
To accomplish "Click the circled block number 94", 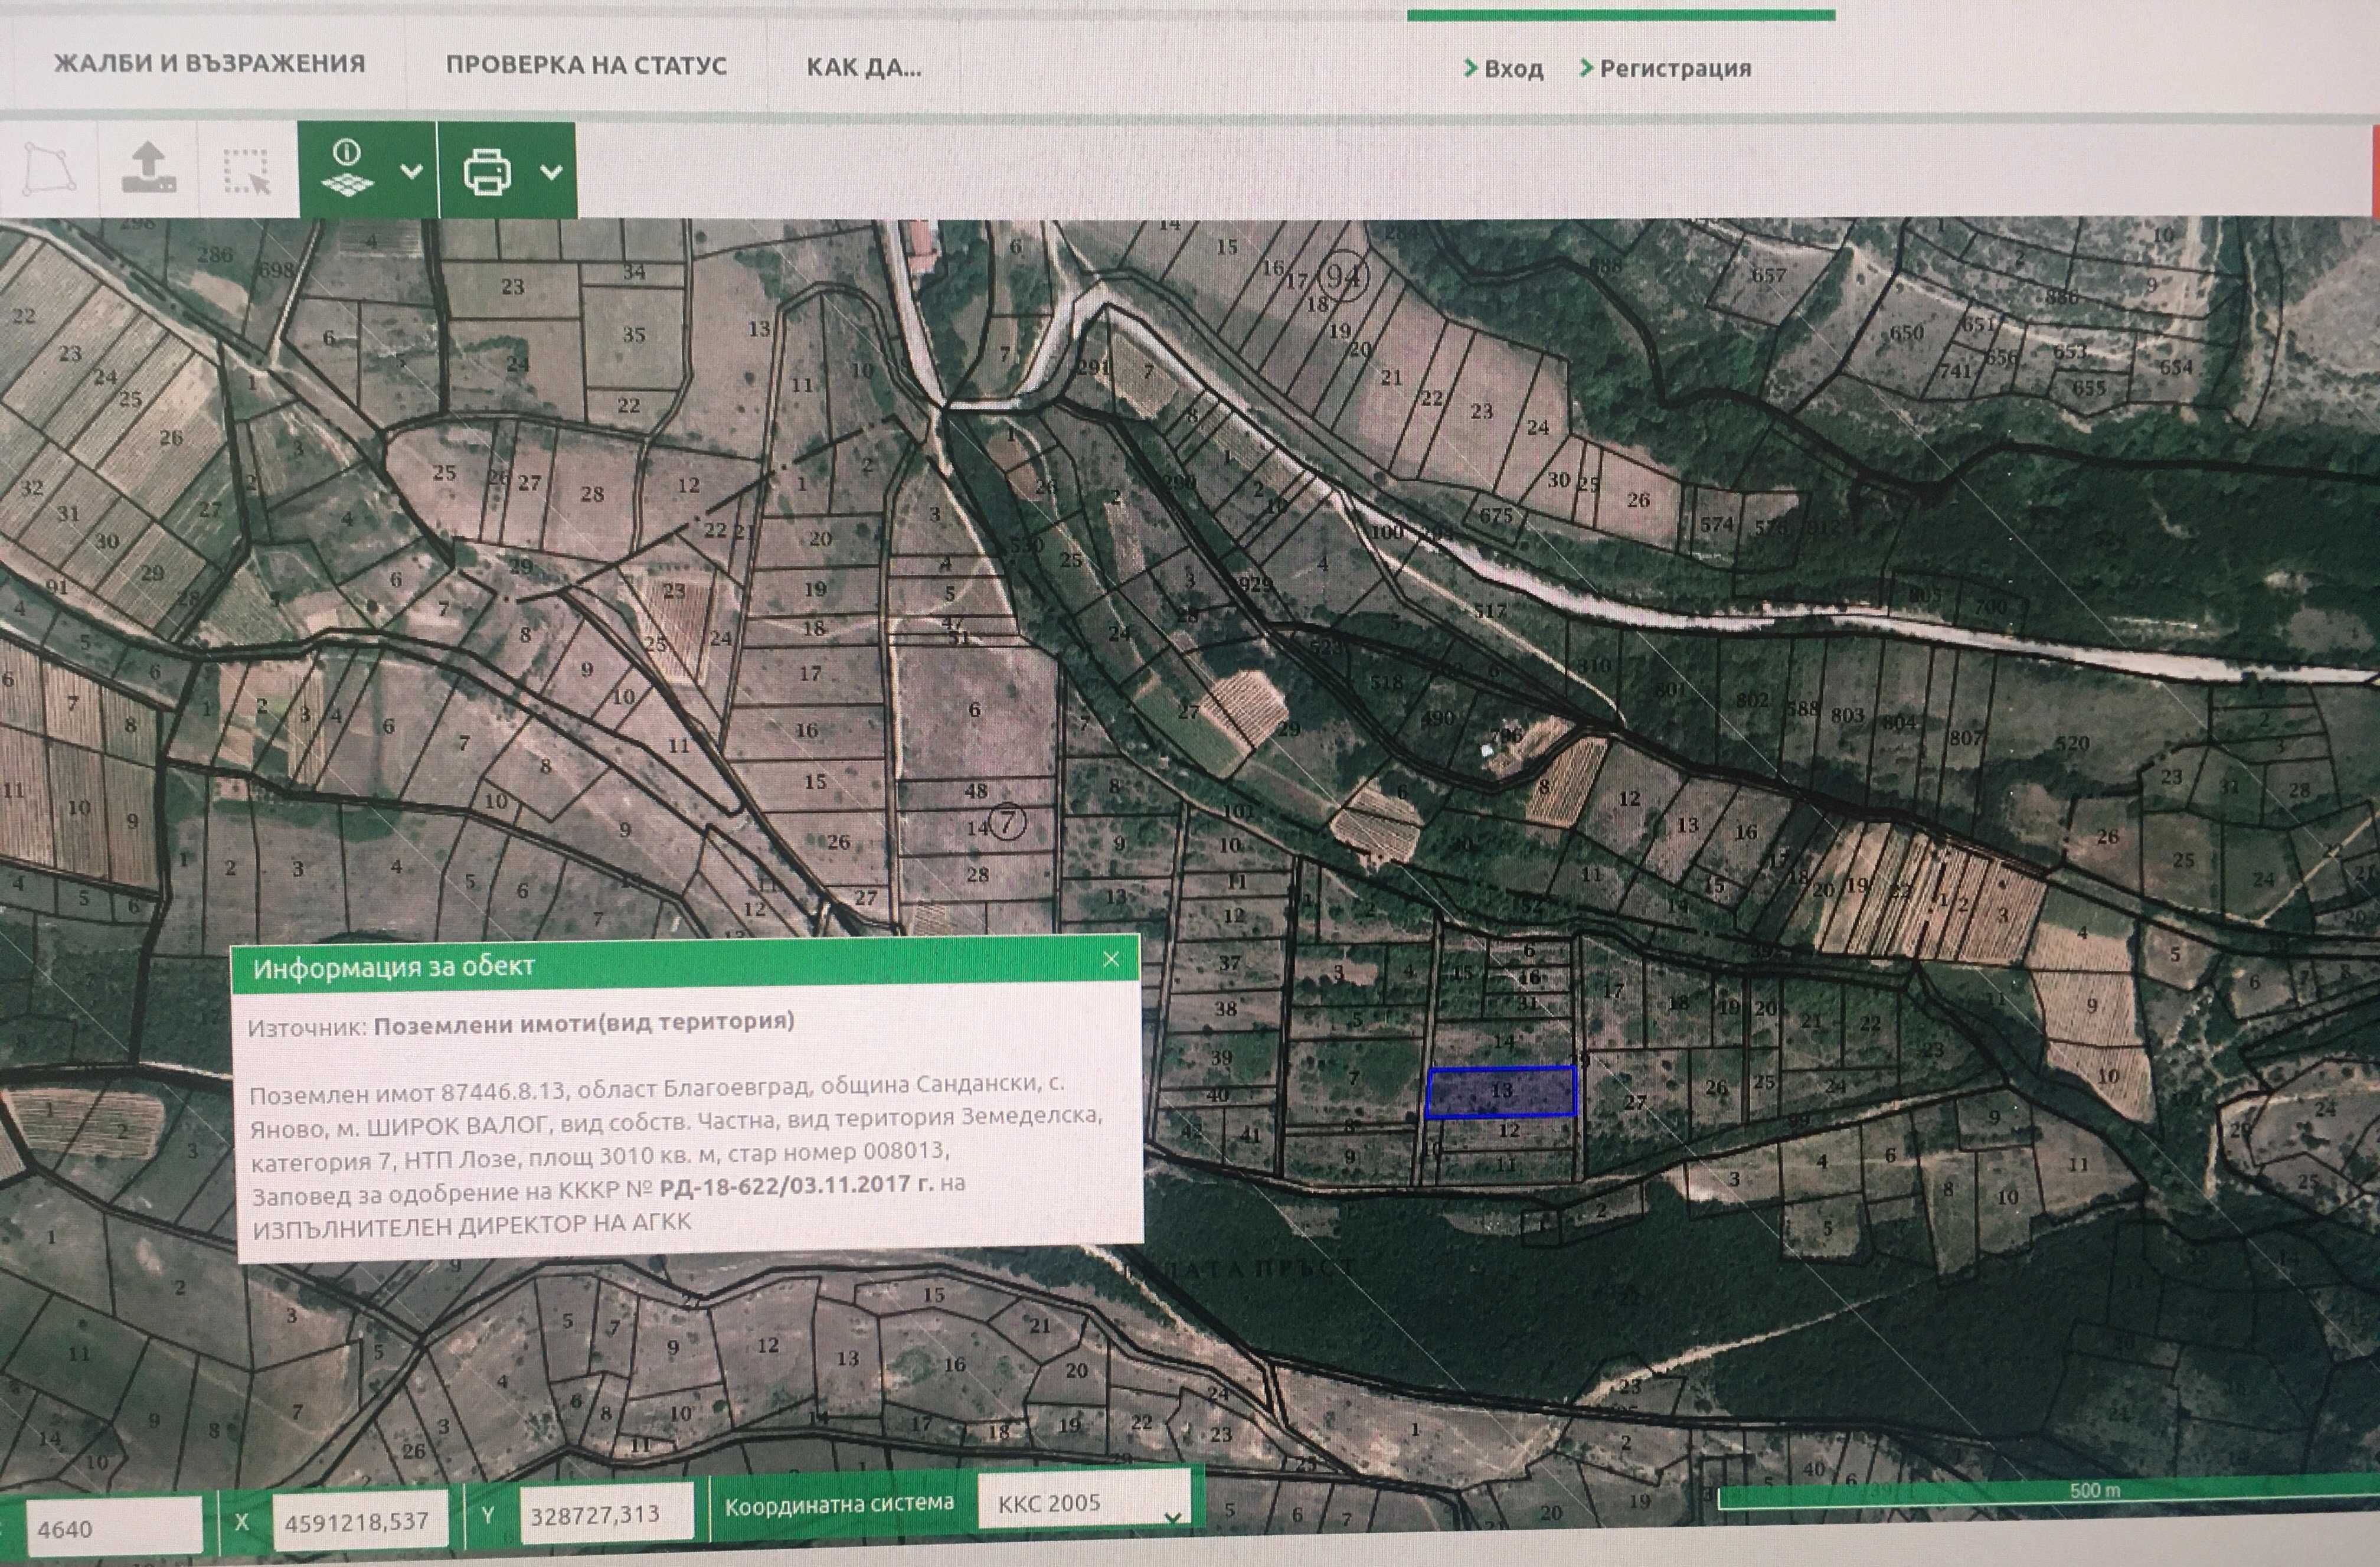I will click(x=1343, y=275).
